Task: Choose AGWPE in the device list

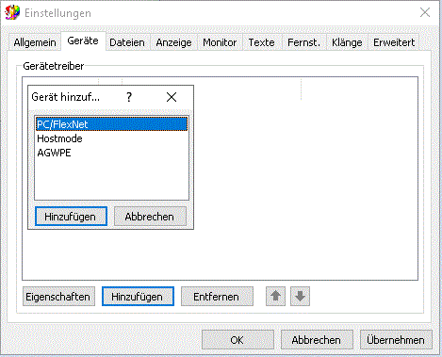Action: pos(111,153)
